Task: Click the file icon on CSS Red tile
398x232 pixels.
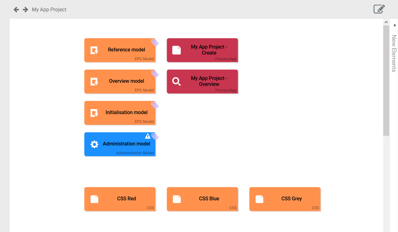Action: point(94,199)
